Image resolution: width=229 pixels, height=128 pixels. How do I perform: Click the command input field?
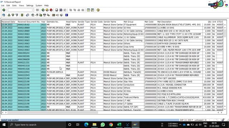pyautogui.click(x=20, y=10)
